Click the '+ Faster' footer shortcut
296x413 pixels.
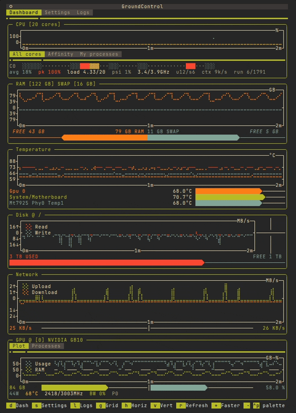coord(226,405)
